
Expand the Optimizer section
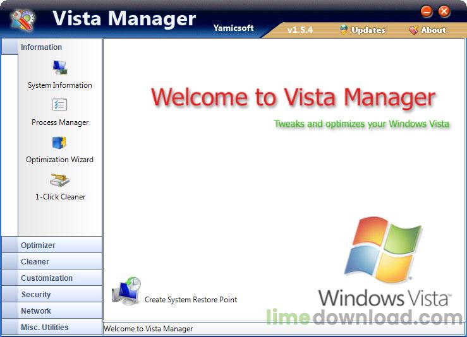52,245
